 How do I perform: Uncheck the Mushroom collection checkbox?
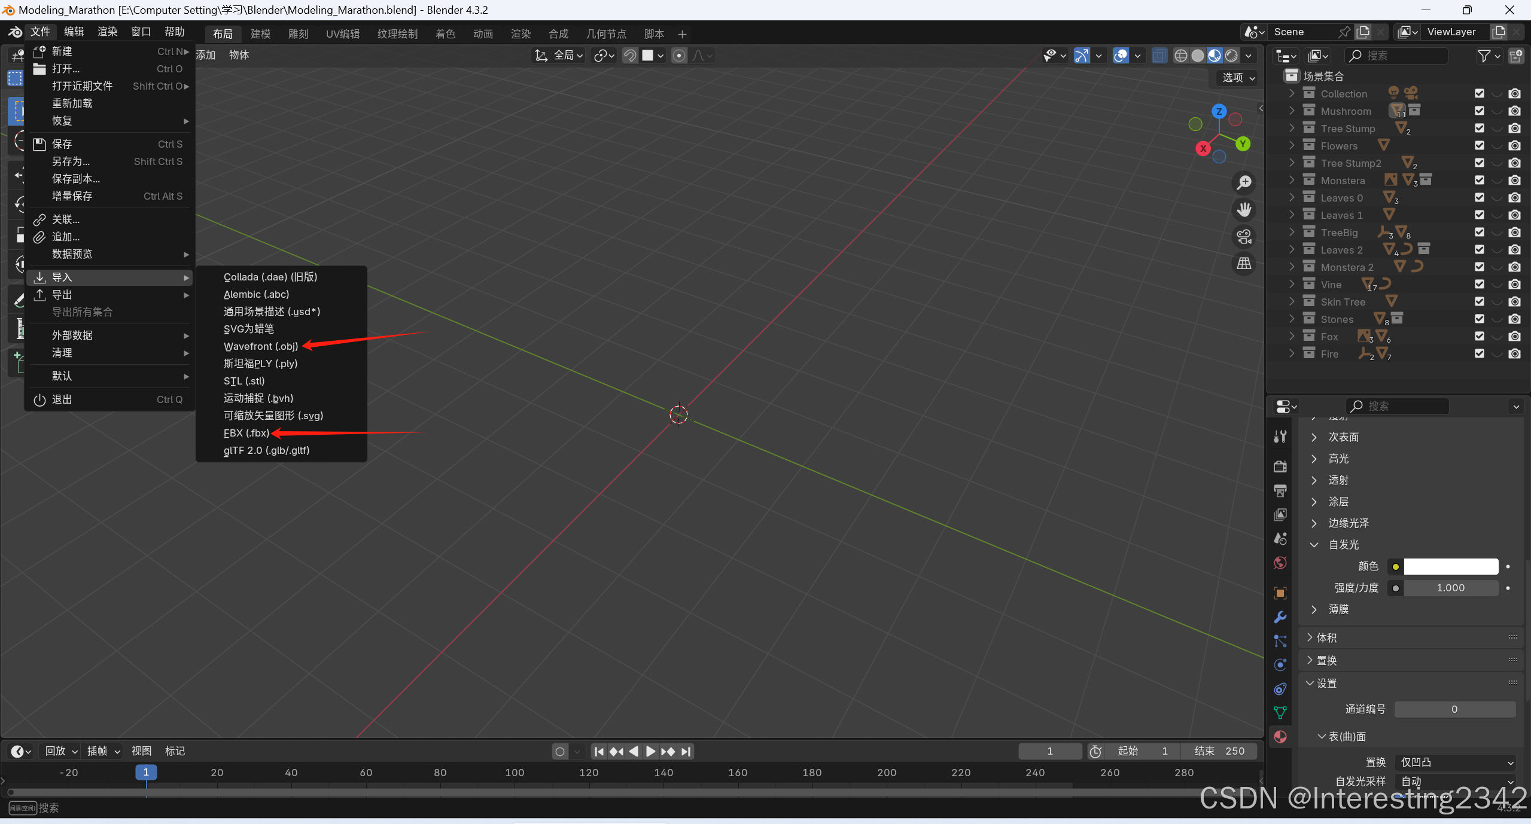coord(1479,111)
